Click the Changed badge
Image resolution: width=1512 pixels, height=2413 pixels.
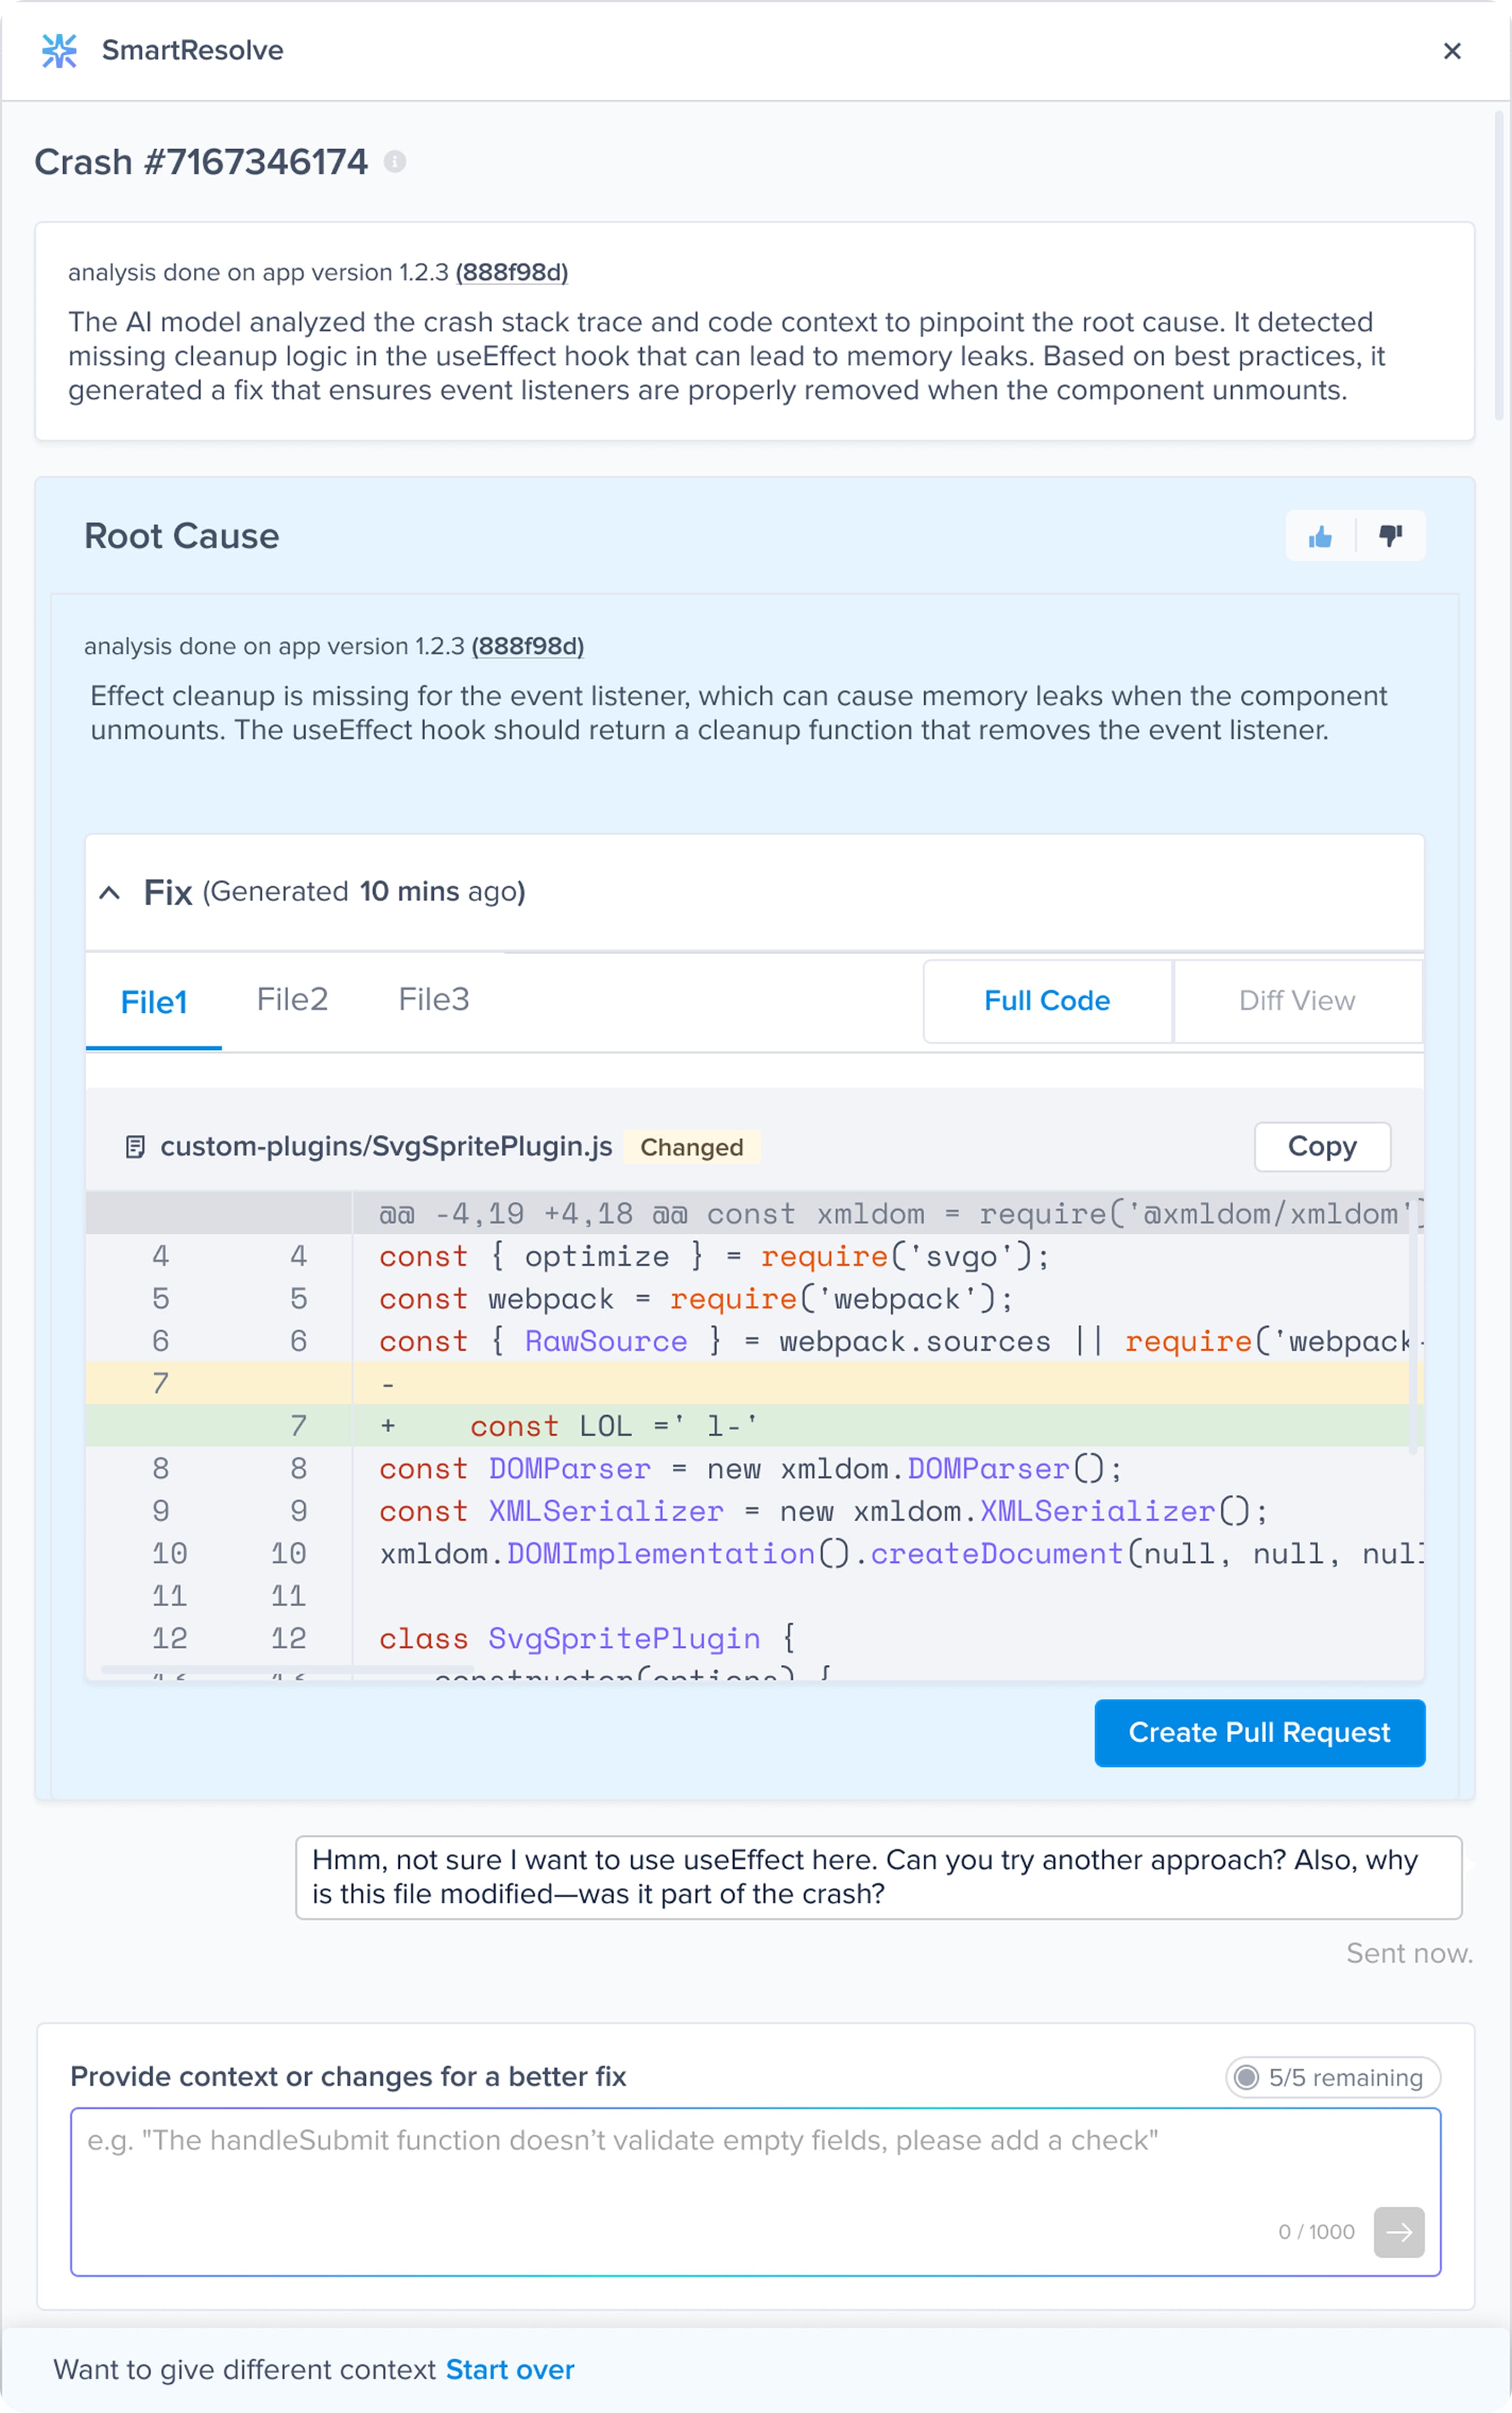[x=692, y=1147]
